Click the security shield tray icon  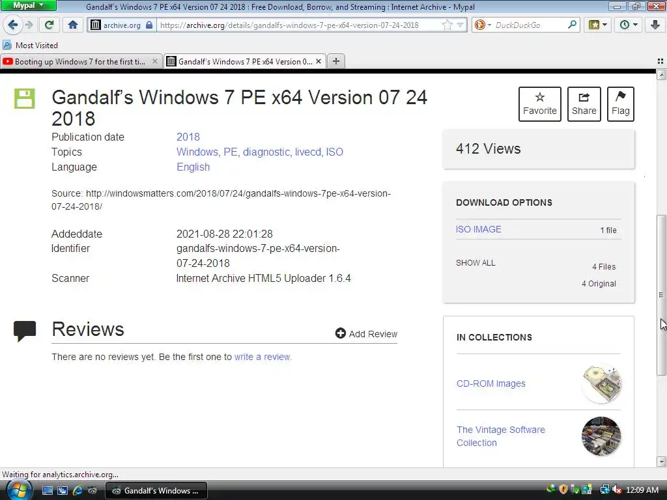tap(563, 490)
